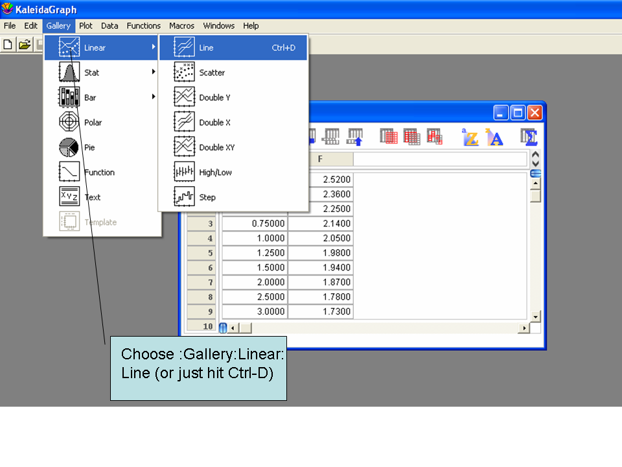Expand the Bar submenu
Image resolution: width=622 pixels, height=467 pixels.
102,98
